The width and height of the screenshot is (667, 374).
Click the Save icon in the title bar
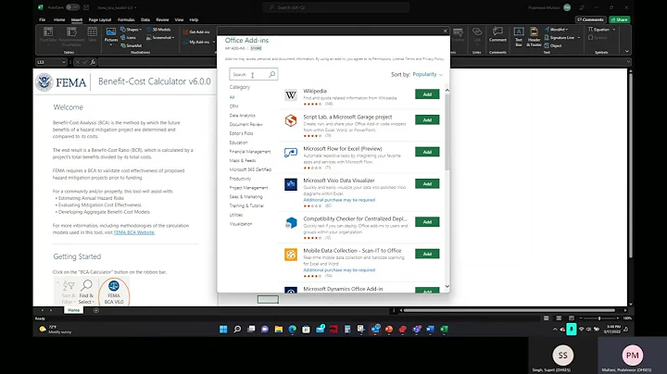click(86, 7)
